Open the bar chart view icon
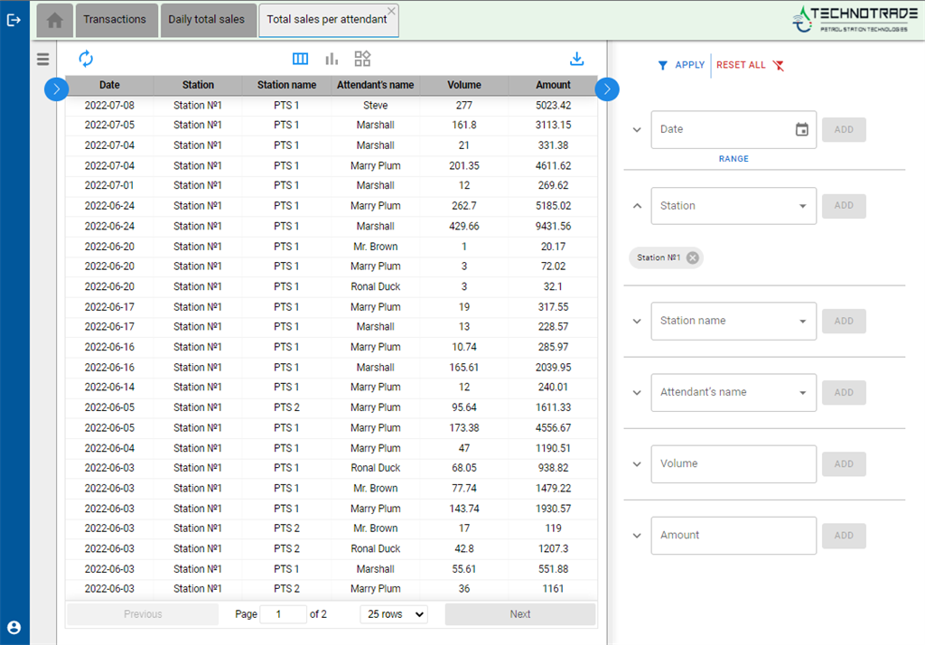This screenshot has width=925, height=645. (x=331, y=58)
